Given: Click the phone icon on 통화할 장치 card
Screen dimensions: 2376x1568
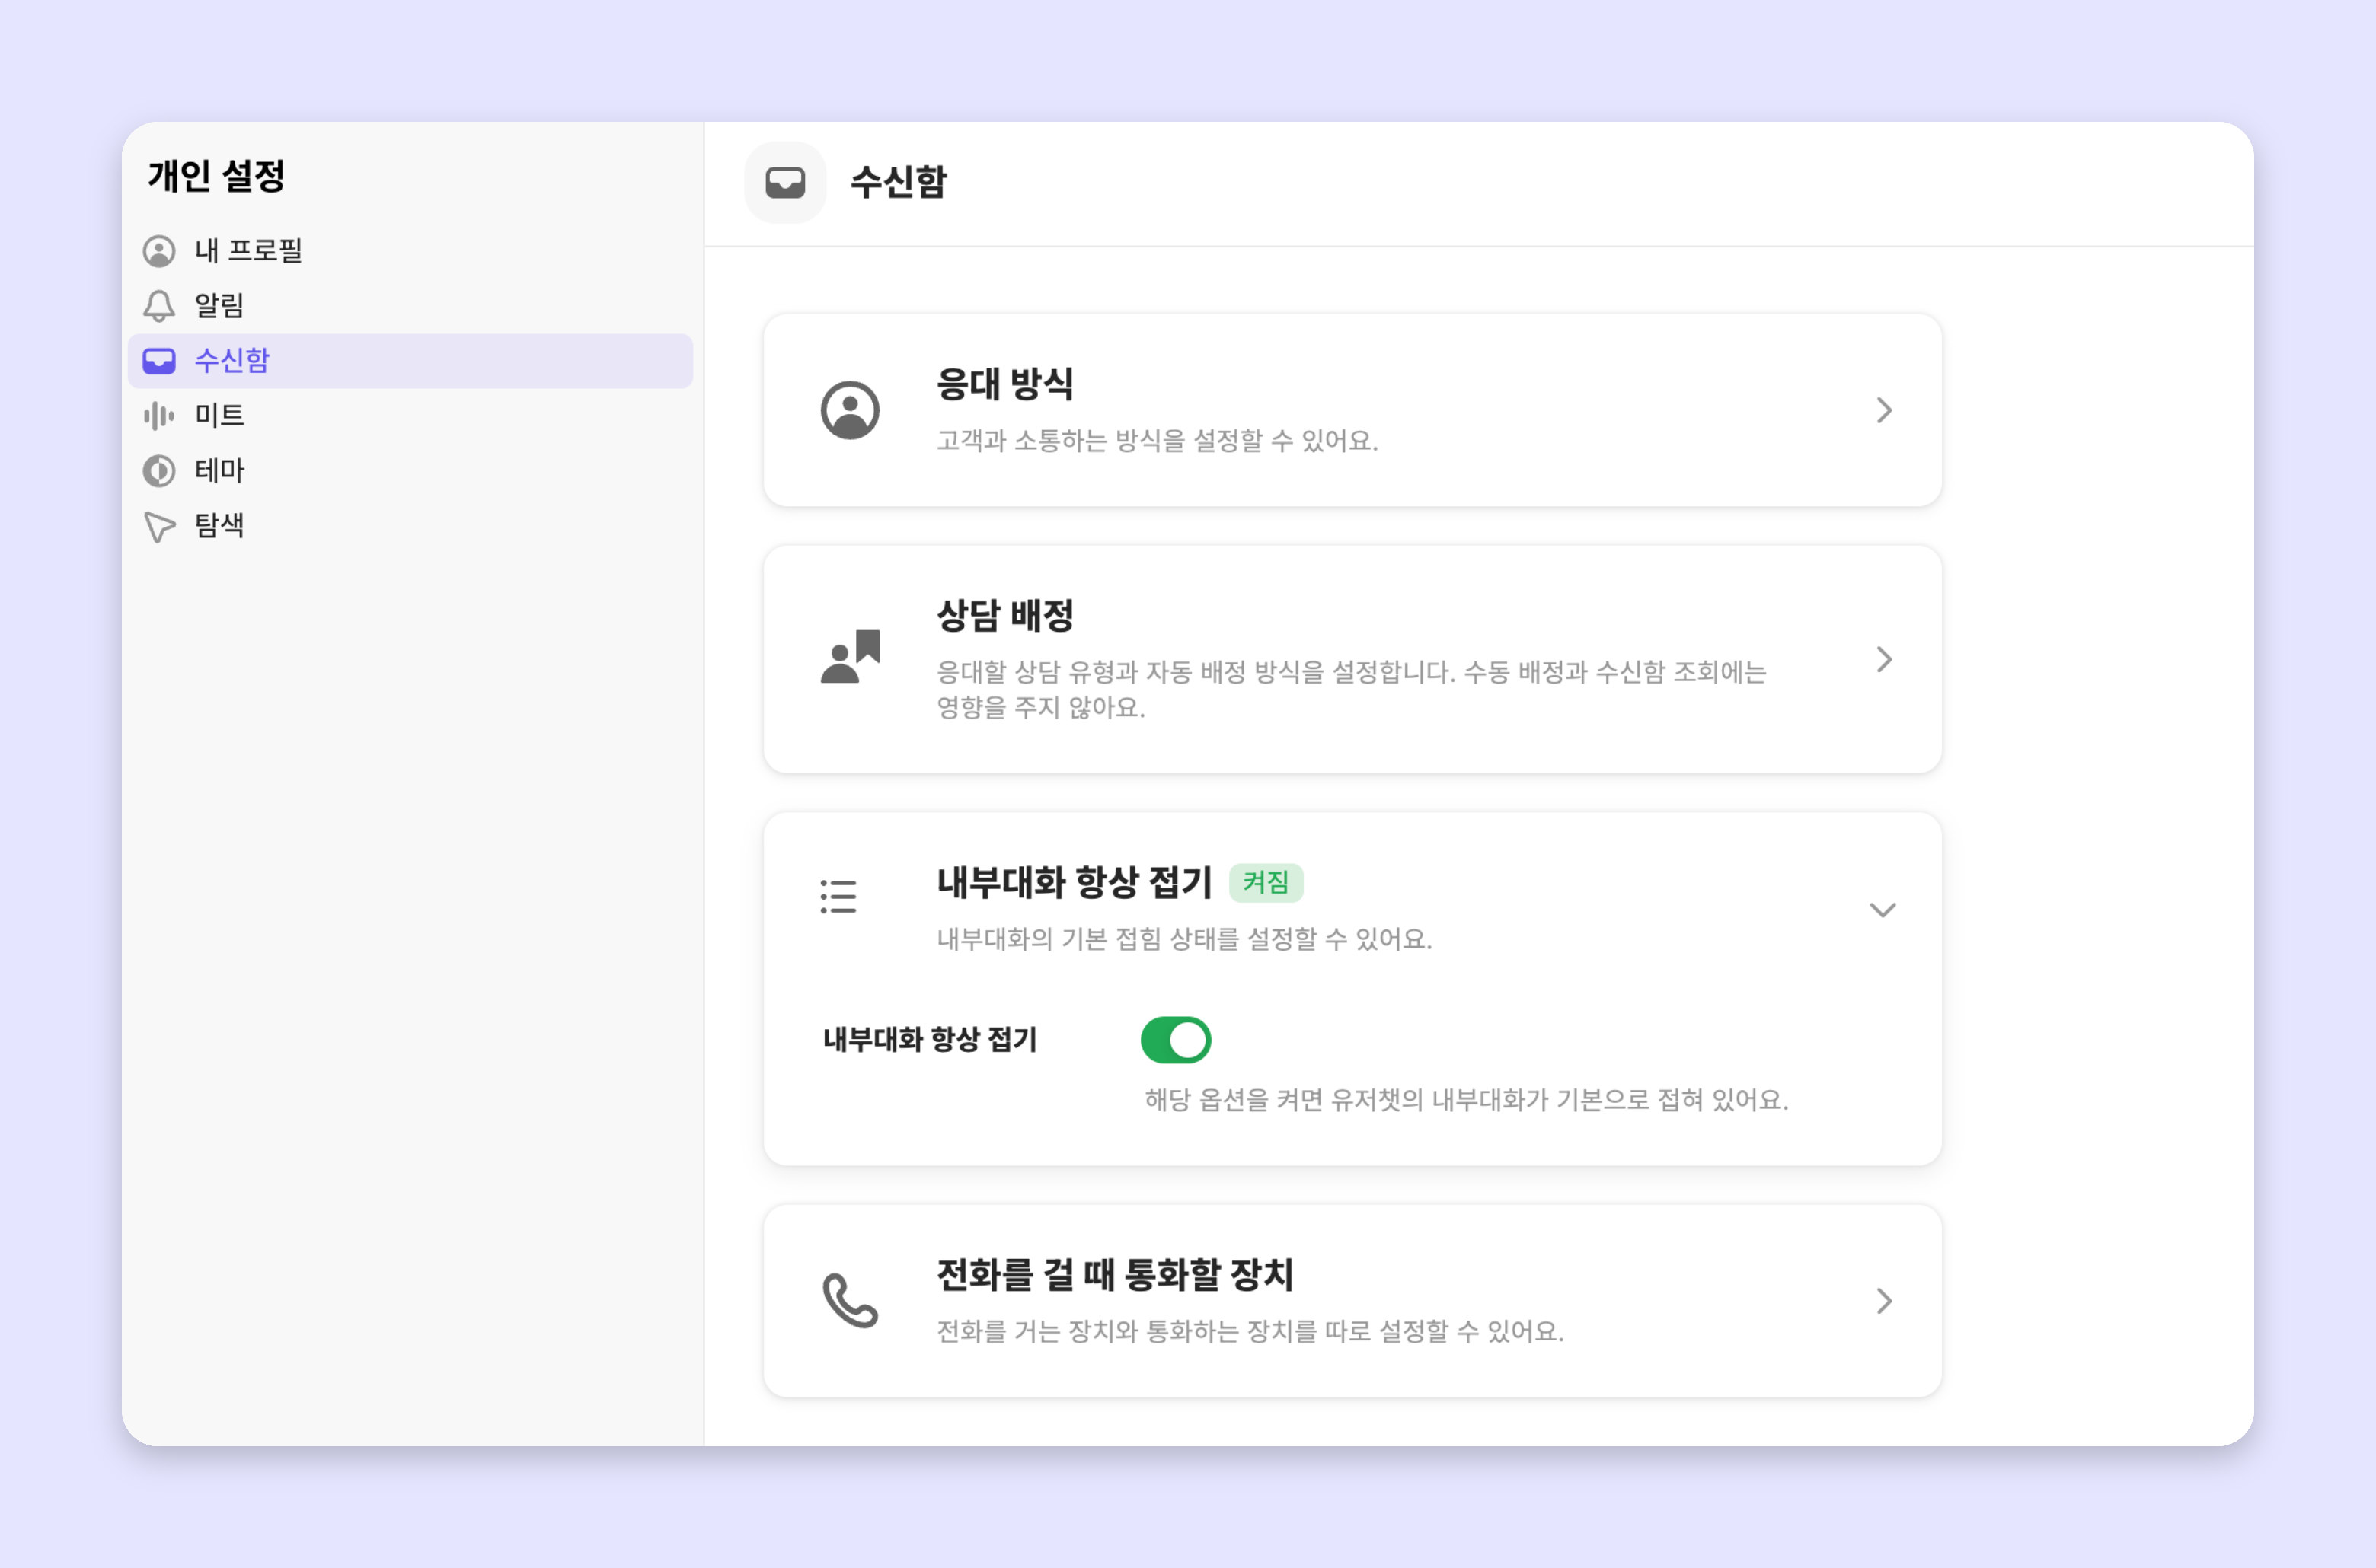Looking at the screenshot, I should pyautogui.click(x=851, y=1300).
